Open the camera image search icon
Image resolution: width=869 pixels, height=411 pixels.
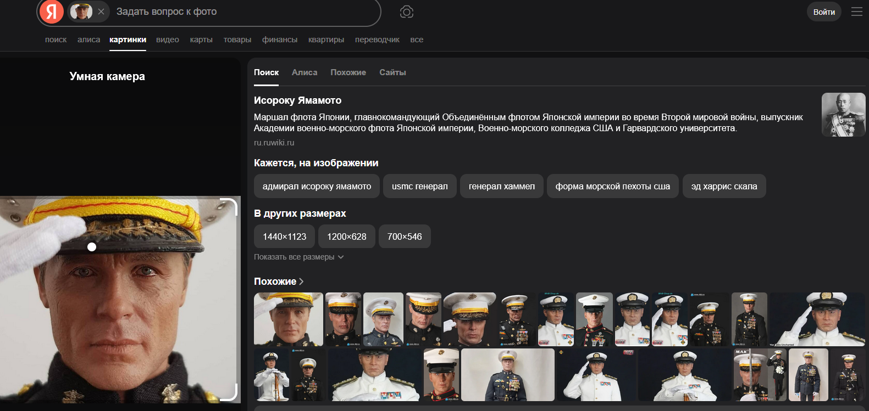click(407, 12)
